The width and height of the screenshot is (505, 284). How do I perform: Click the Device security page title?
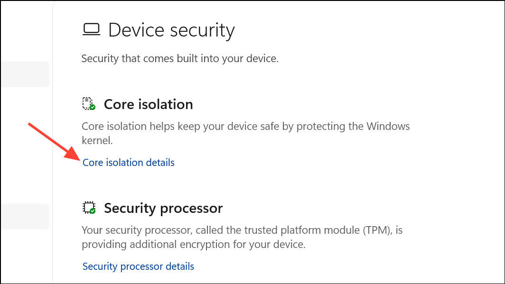[x=171, y=30]
